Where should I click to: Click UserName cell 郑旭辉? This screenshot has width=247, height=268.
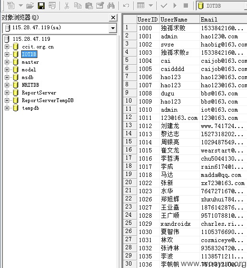click(x=179, y=199)
